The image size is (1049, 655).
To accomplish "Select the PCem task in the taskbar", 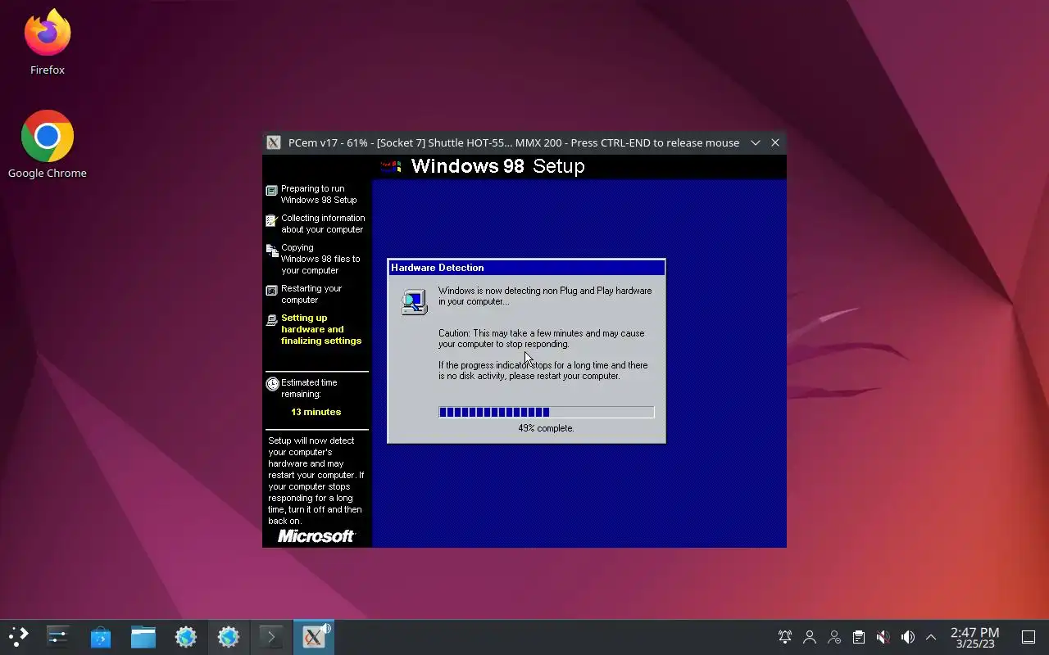I will point(314,637).
